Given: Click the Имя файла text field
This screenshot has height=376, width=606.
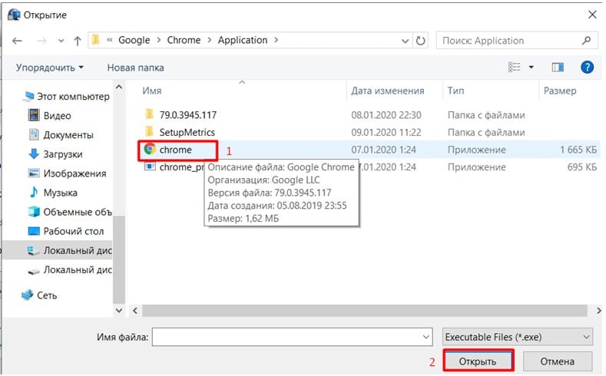Looking at the screenshot, I should point(292,337).
